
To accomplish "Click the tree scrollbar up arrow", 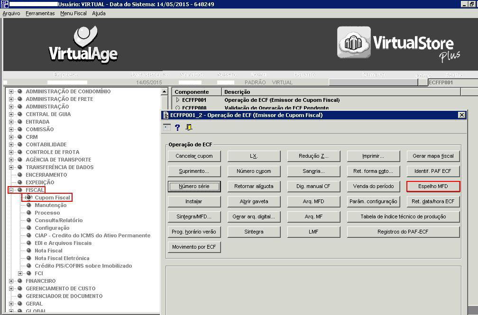I will click(x=164, y=91).
